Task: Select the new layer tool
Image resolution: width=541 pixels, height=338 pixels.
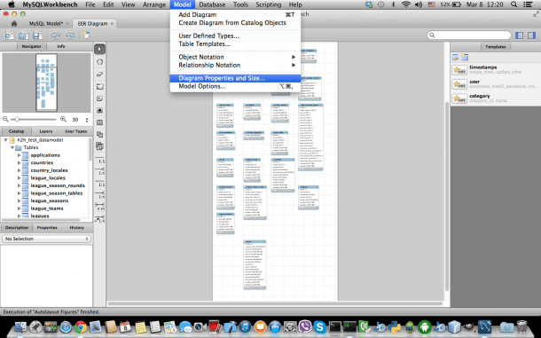Action: [99, 86]
